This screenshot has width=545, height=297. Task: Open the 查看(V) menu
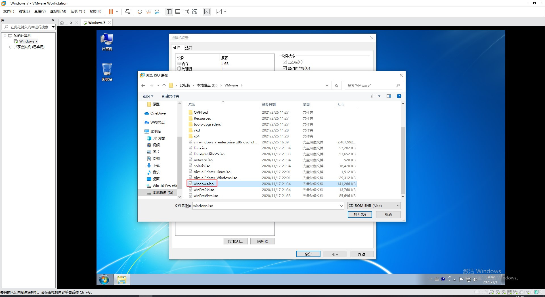coord(40,11)
